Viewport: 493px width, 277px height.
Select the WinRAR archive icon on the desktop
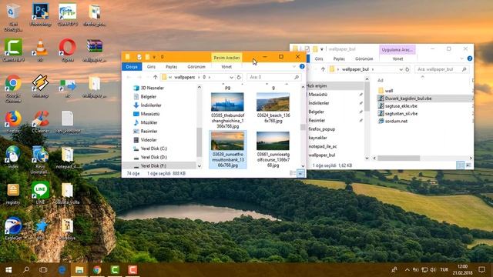point(95,50)
